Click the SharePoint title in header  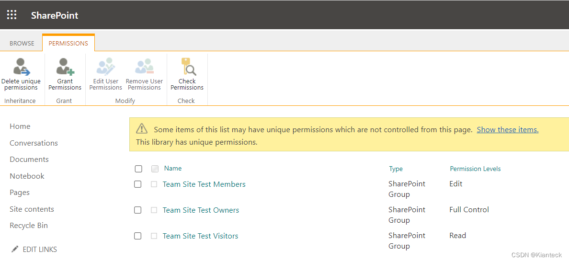pos(55,15)
